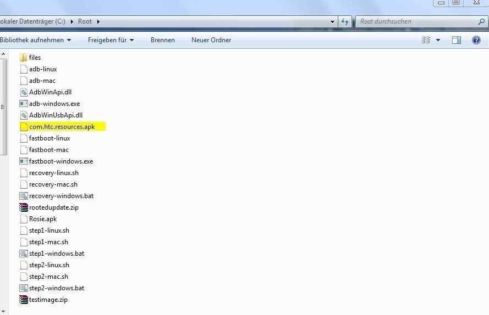Image resolution: width=489 pixels, height=315 pixels.
Task: Expand the Freigeben für dropdown
Action: coord(131,40)
